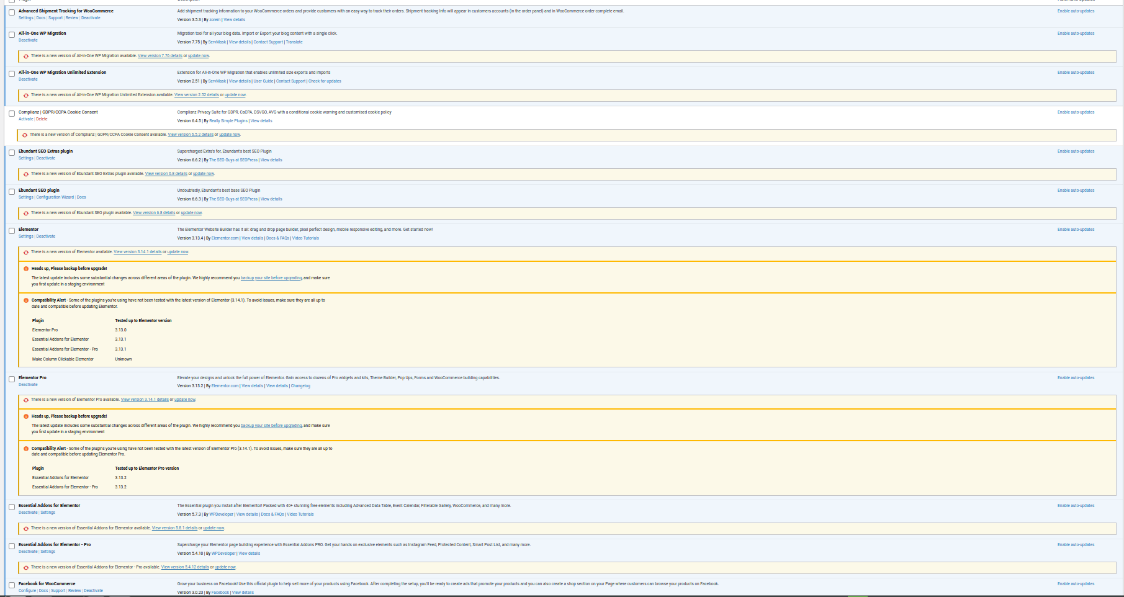This screenshot has width=1124, height=597.
Task: Tick the Elementor plugin checkbox
Action: [x=12, y=231]
